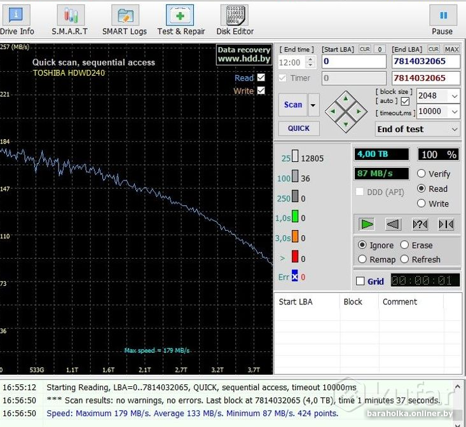Screen dimensions: 466x427
Task: Expand the End of test dropdown
Action: [x=454, y=129]
